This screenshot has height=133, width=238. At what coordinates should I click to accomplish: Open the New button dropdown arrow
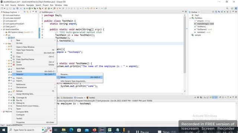pos(4,8)
